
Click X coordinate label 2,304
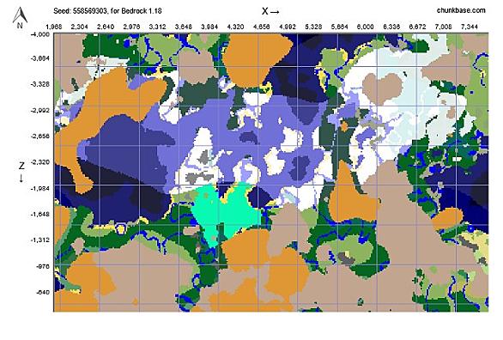(80, 27)
